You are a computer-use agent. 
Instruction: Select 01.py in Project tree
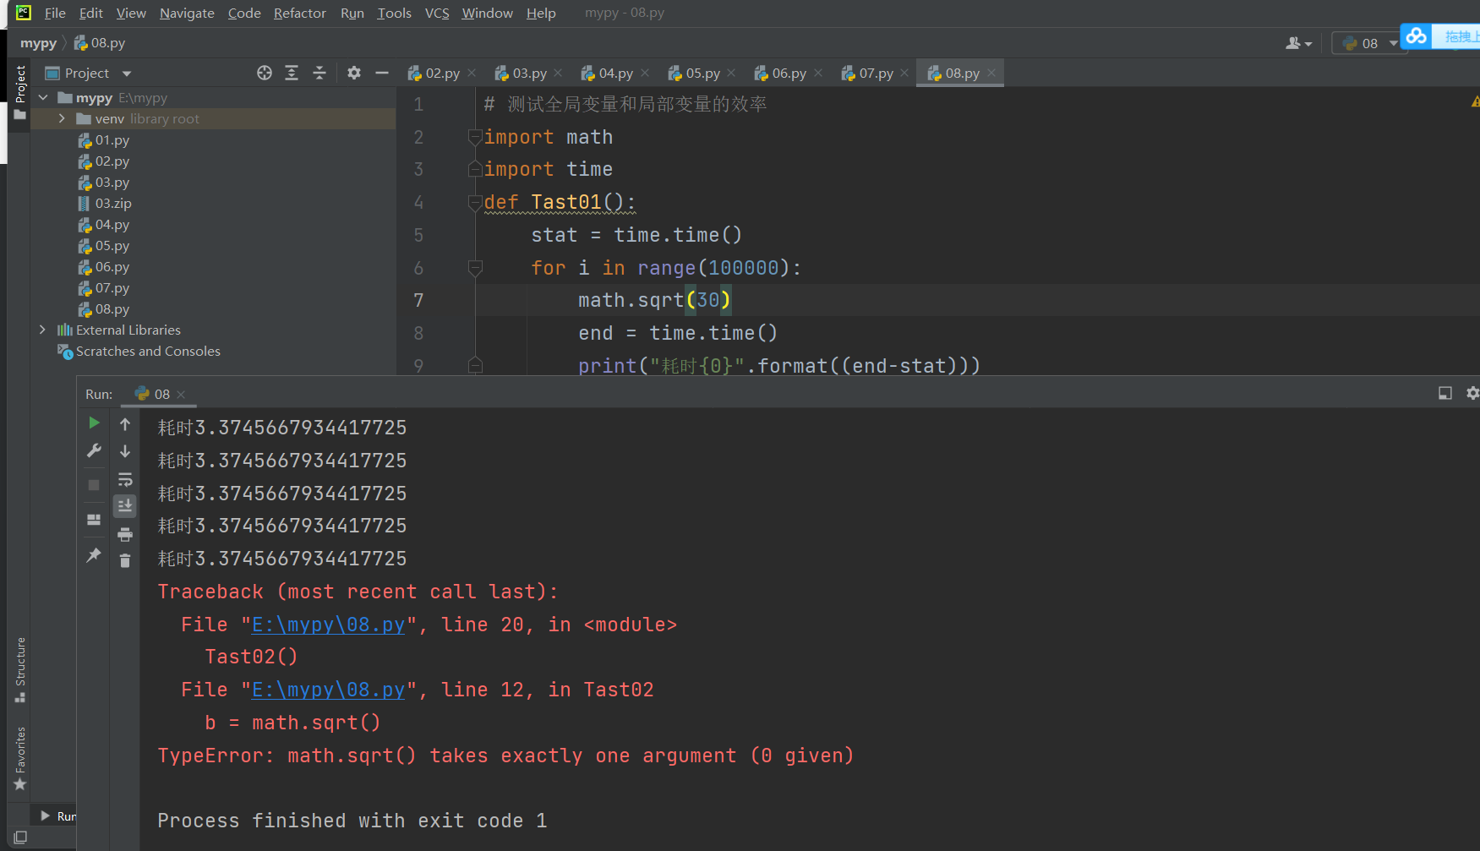[112, 140]
